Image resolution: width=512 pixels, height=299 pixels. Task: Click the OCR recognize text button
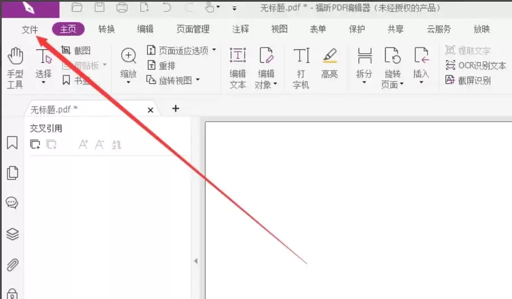click(476, 65)
